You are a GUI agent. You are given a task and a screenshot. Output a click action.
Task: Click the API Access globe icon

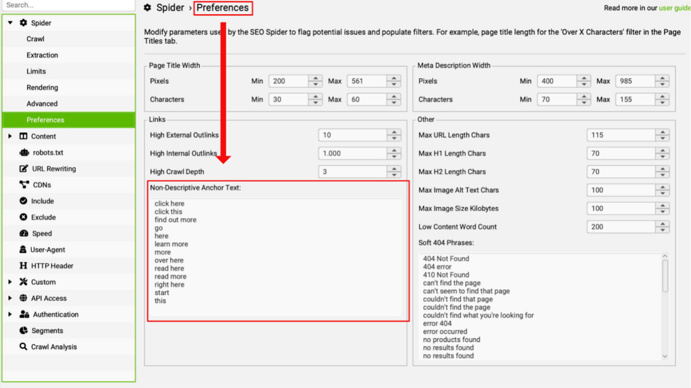coord(24,298)
